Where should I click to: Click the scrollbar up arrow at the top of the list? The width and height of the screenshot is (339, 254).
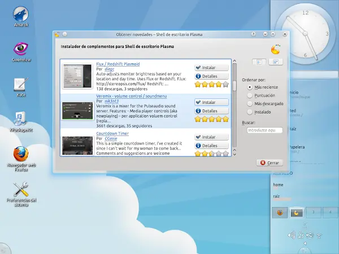(234, 61)
